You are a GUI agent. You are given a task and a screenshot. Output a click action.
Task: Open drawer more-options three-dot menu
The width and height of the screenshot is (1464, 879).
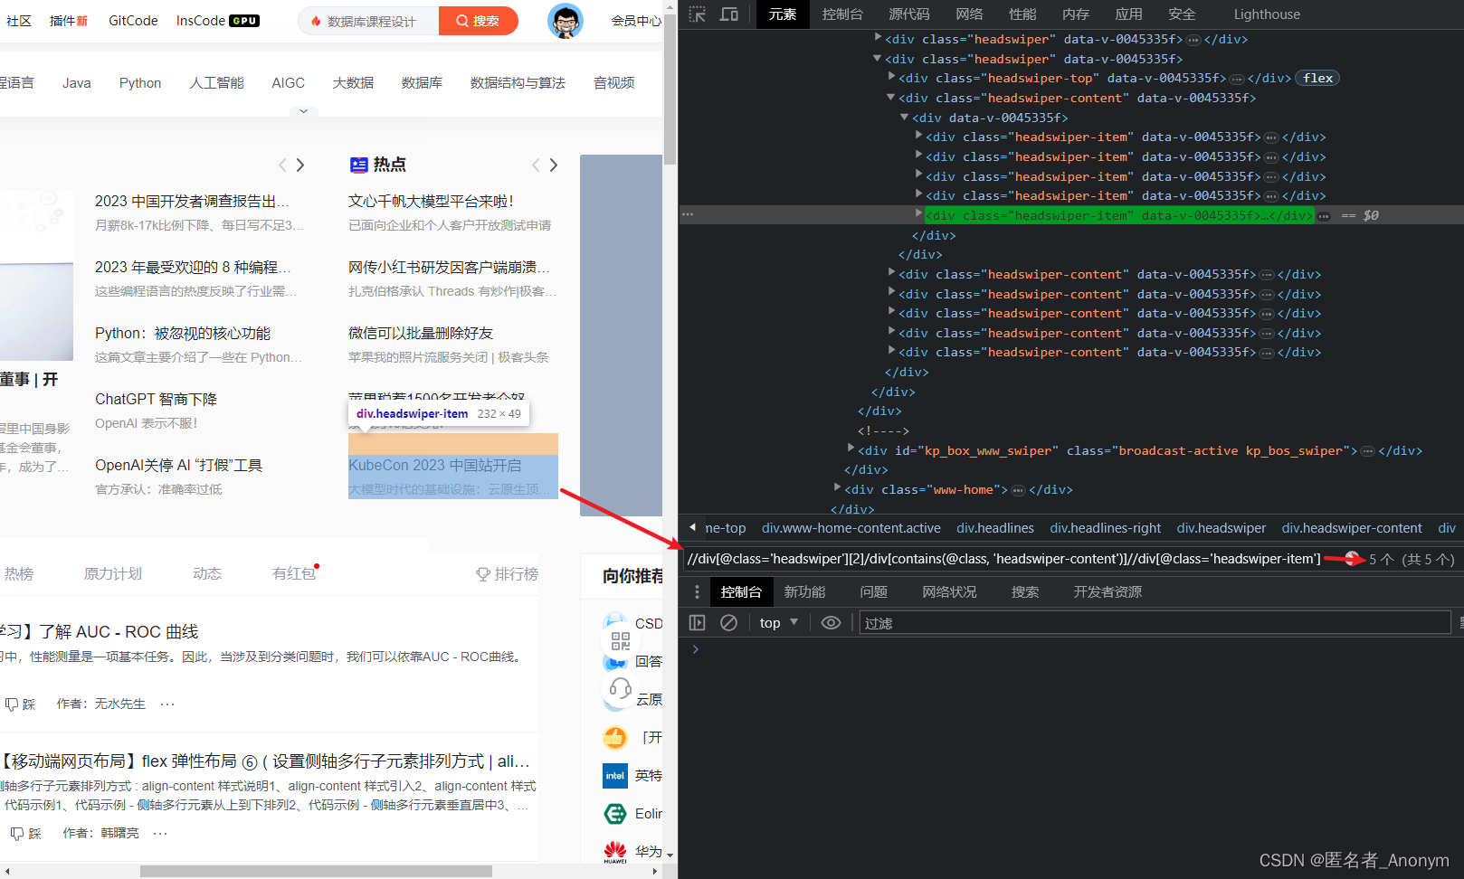click(697, 592)
